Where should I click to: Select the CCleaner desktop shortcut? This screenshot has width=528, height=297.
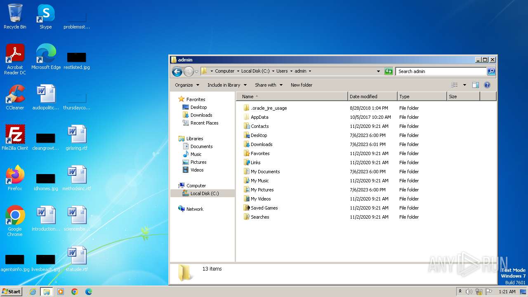(x=15, y=97)
